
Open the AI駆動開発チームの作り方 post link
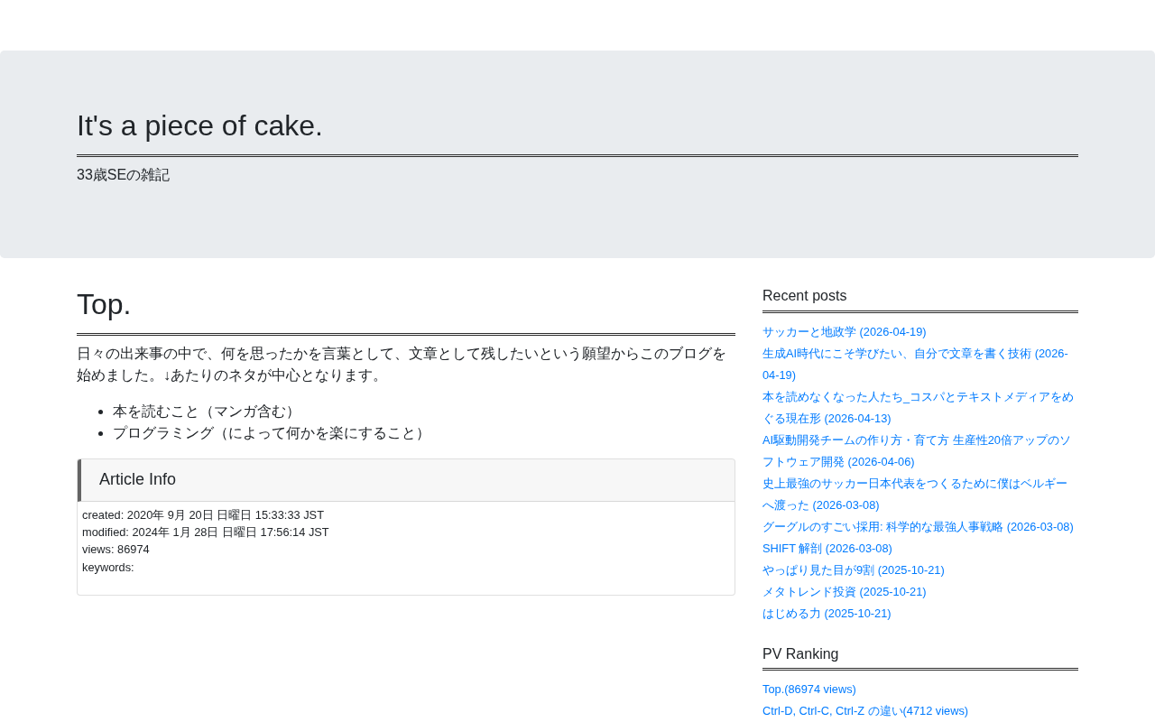(x=917, y=451)
